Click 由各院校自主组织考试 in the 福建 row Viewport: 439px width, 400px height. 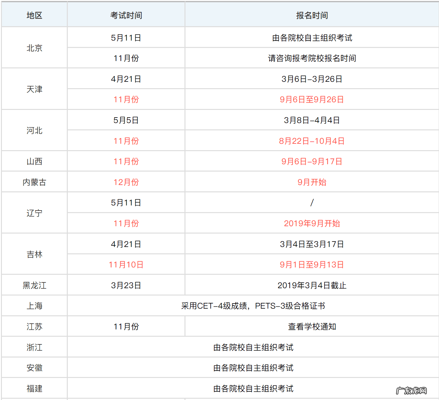(x=253, y=388)
